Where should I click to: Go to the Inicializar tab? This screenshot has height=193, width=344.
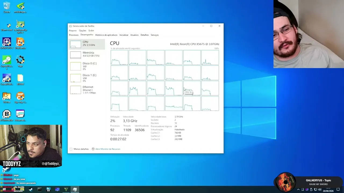[124, 35]
